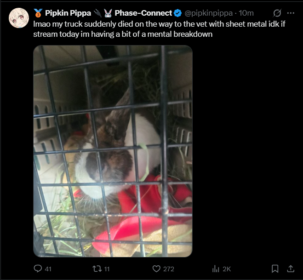
Task: Open the 10m timestamp link
Action: 246,13
